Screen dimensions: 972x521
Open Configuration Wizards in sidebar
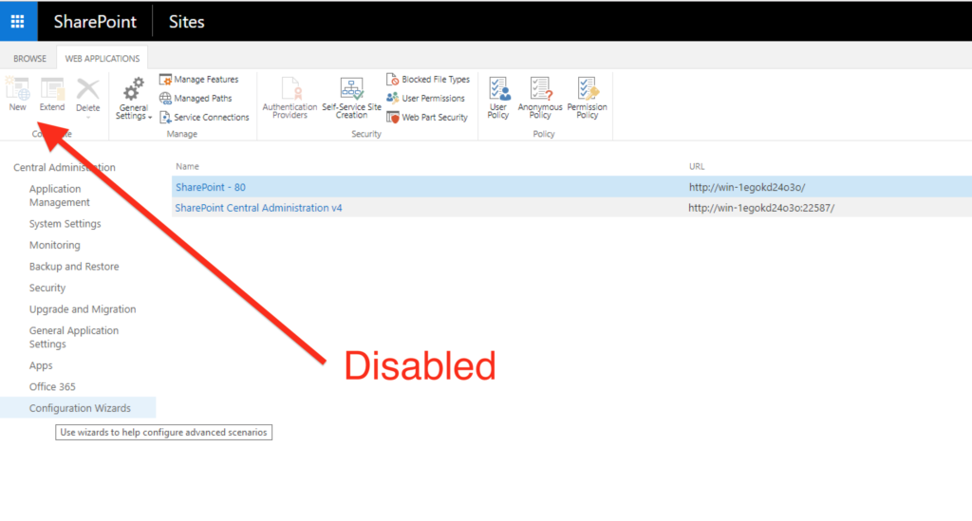pyautogui.click(x=80, y=408)
